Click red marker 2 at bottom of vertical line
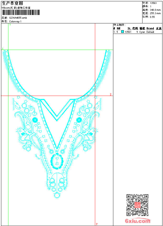This screenshot has height=226, width=163. tap(96, 224)
